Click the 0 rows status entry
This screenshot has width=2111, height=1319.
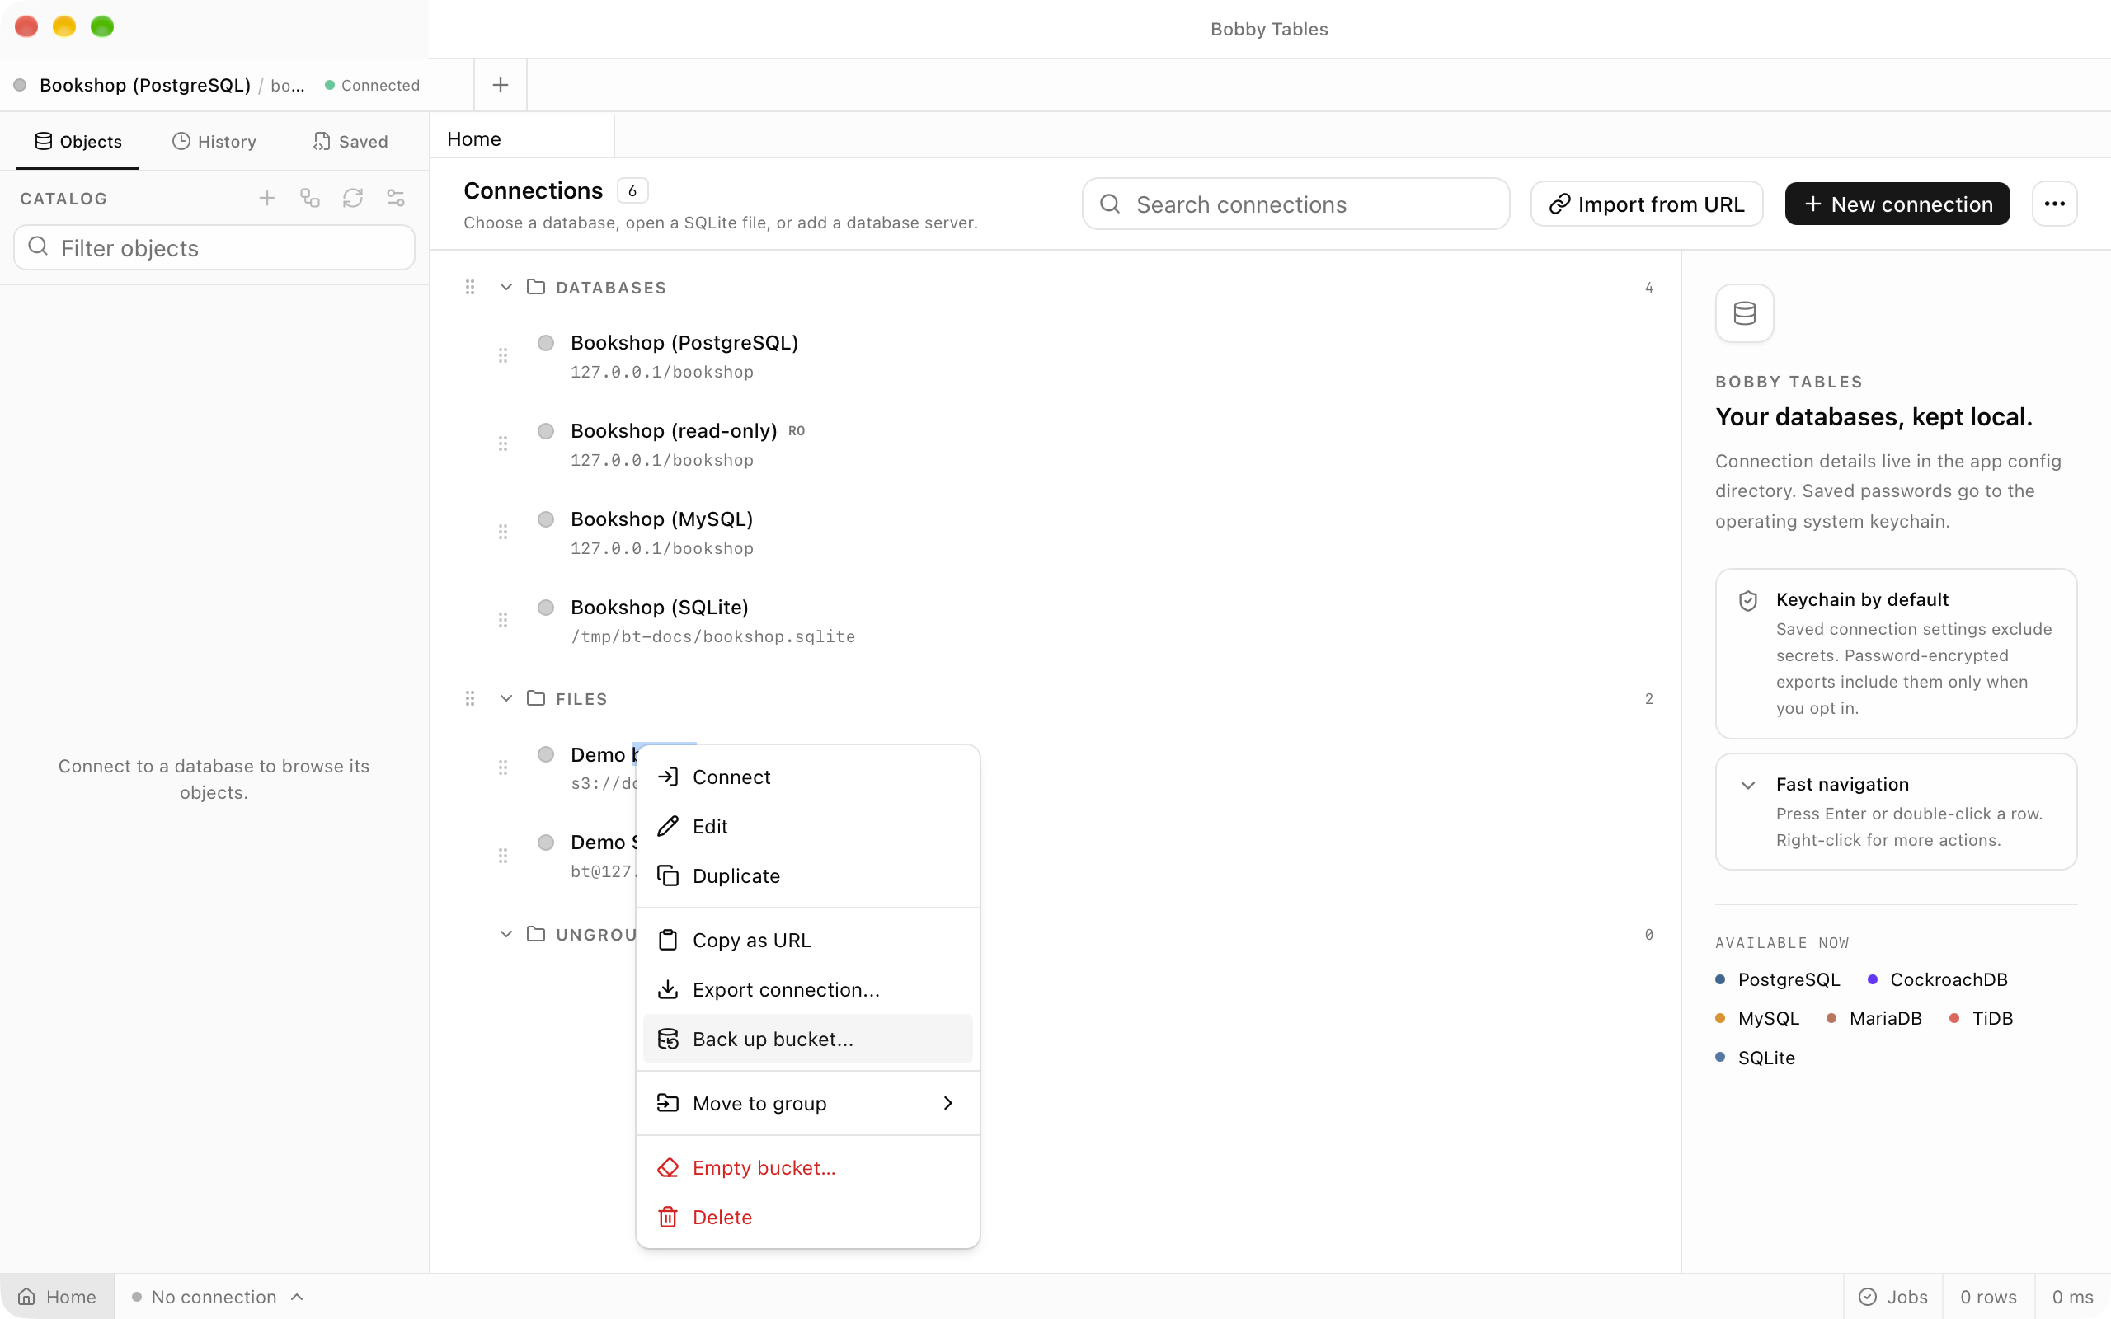[x=1988, y=1296]
